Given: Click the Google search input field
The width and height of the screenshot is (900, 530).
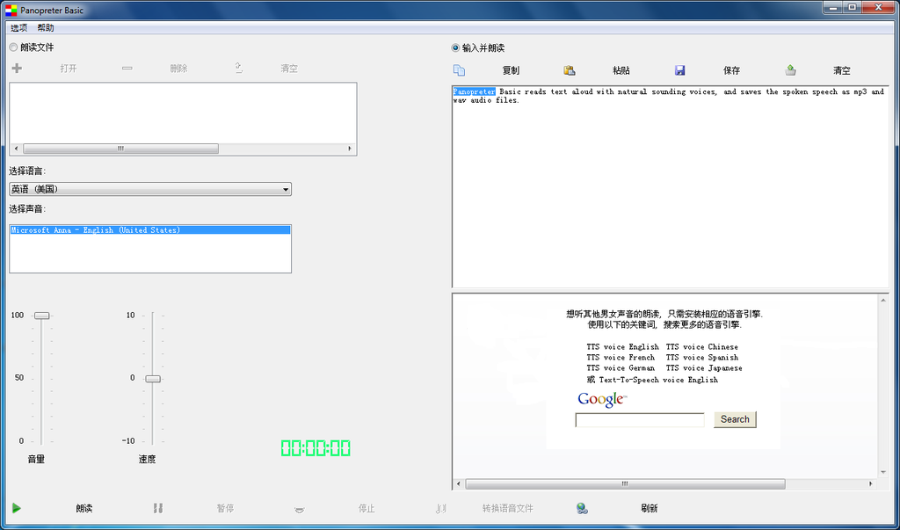Looking at the screenshot, I should click(x=640, y=420).
